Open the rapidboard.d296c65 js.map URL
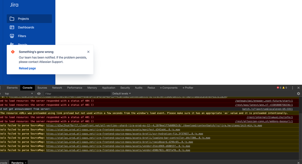Screen dimensions: 302x164 point(120,142)
